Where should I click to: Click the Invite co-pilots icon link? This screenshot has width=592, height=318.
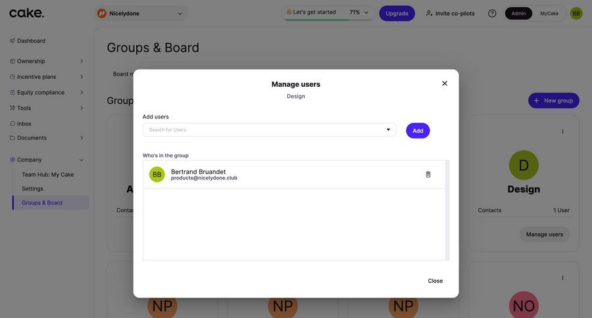pos(450,13)
